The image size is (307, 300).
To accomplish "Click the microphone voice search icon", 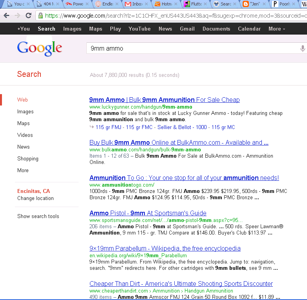I will [x=302, y=48].
